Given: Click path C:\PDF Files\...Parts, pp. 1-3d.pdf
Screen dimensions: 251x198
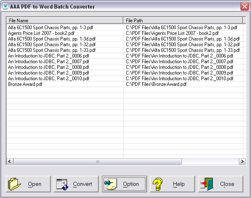Looking at the screenshot, I should tap(183, 39).
